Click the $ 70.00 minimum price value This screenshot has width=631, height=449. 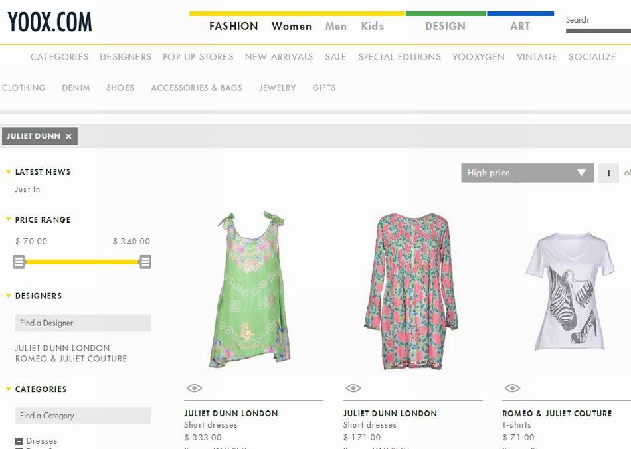point(31,241)
